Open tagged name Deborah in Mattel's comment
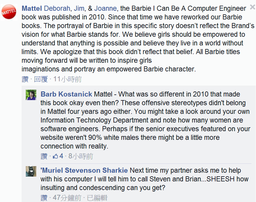The width and height of the screenshot is (256, 202). 57,8
